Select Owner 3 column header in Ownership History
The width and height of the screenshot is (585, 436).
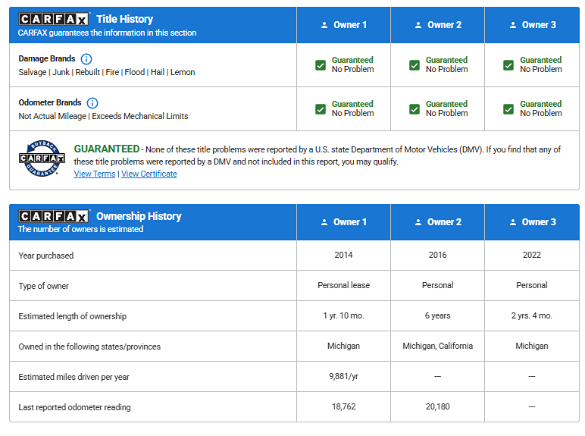(532, 222)
